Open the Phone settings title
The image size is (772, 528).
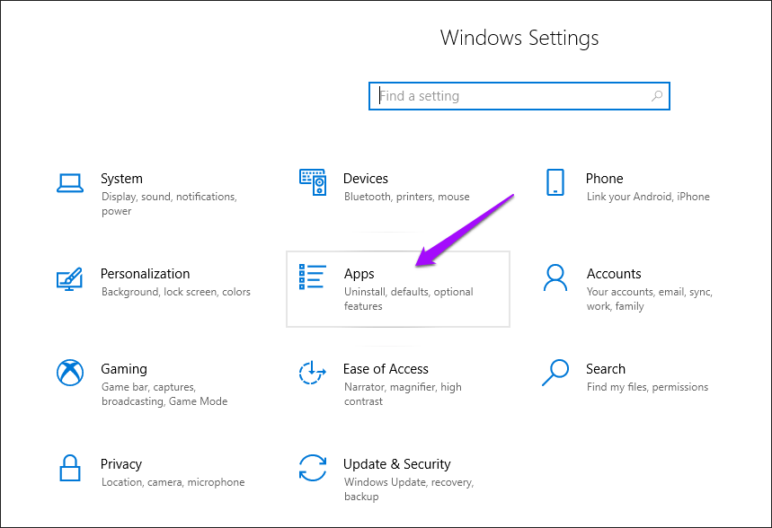tap(604, 179)
